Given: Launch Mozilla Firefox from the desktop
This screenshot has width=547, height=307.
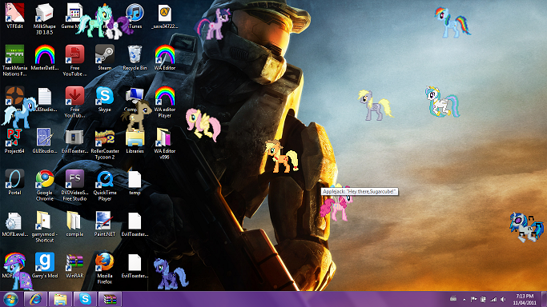Looking at the screenshot, I should (105, 261).
